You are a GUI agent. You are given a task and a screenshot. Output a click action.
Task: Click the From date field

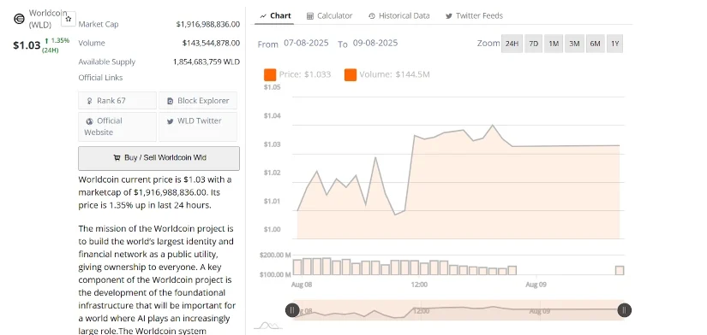(306, 44)
